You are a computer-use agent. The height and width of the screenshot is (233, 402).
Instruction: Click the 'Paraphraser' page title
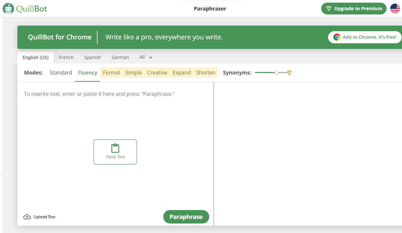pyautogui.click(x=210, y=9)
